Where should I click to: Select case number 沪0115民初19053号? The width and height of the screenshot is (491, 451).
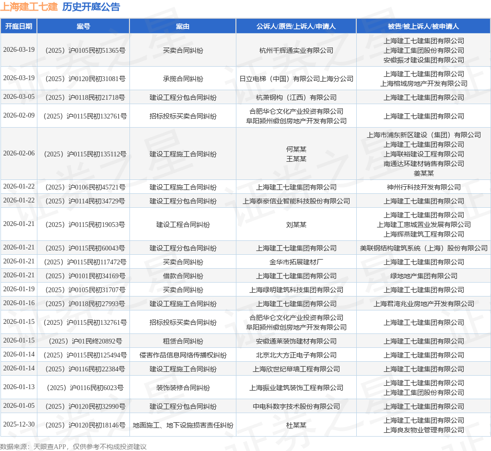(x=85, y=225)
